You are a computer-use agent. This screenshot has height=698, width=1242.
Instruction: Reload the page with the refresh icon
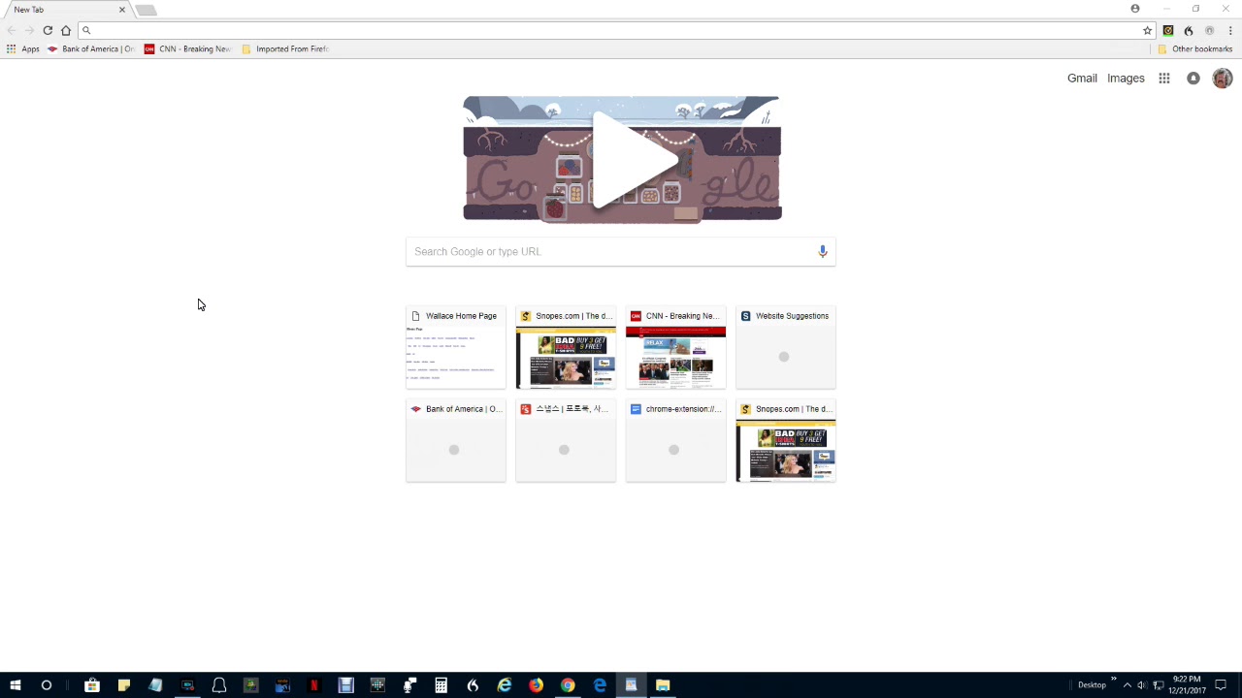click(x=48, y=30)
